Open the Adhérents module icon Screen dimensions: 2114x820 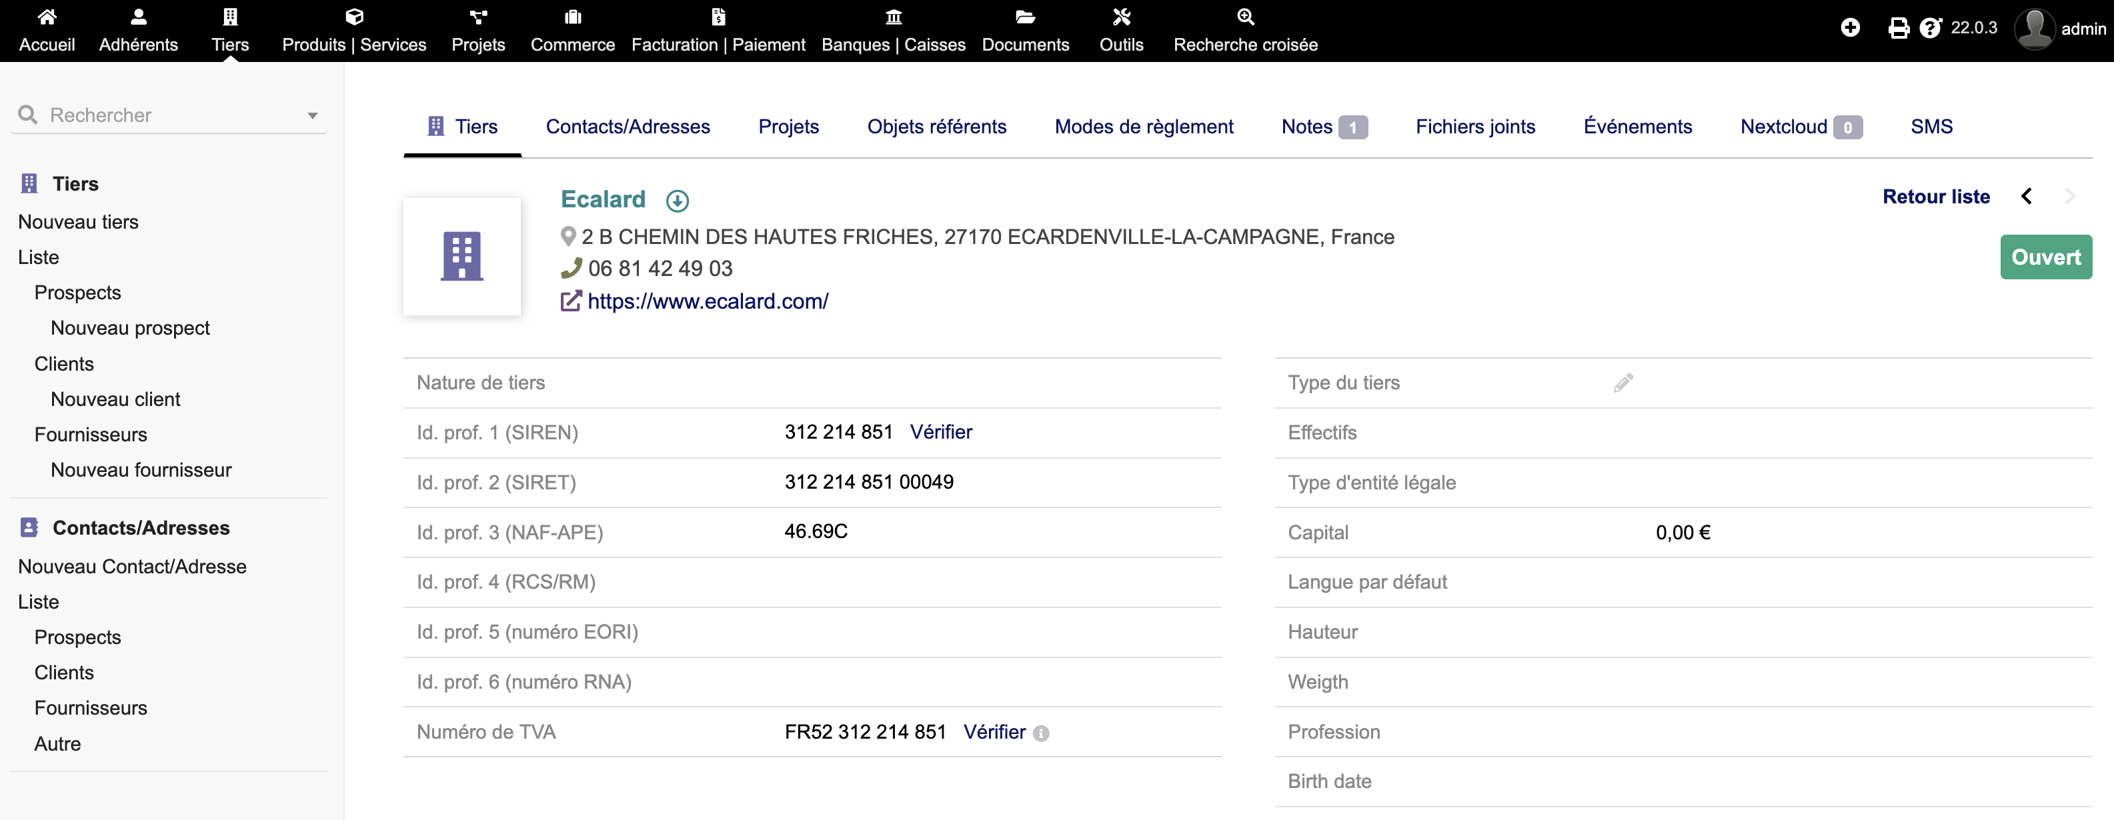pyautogui.click(x=138, y=17)
